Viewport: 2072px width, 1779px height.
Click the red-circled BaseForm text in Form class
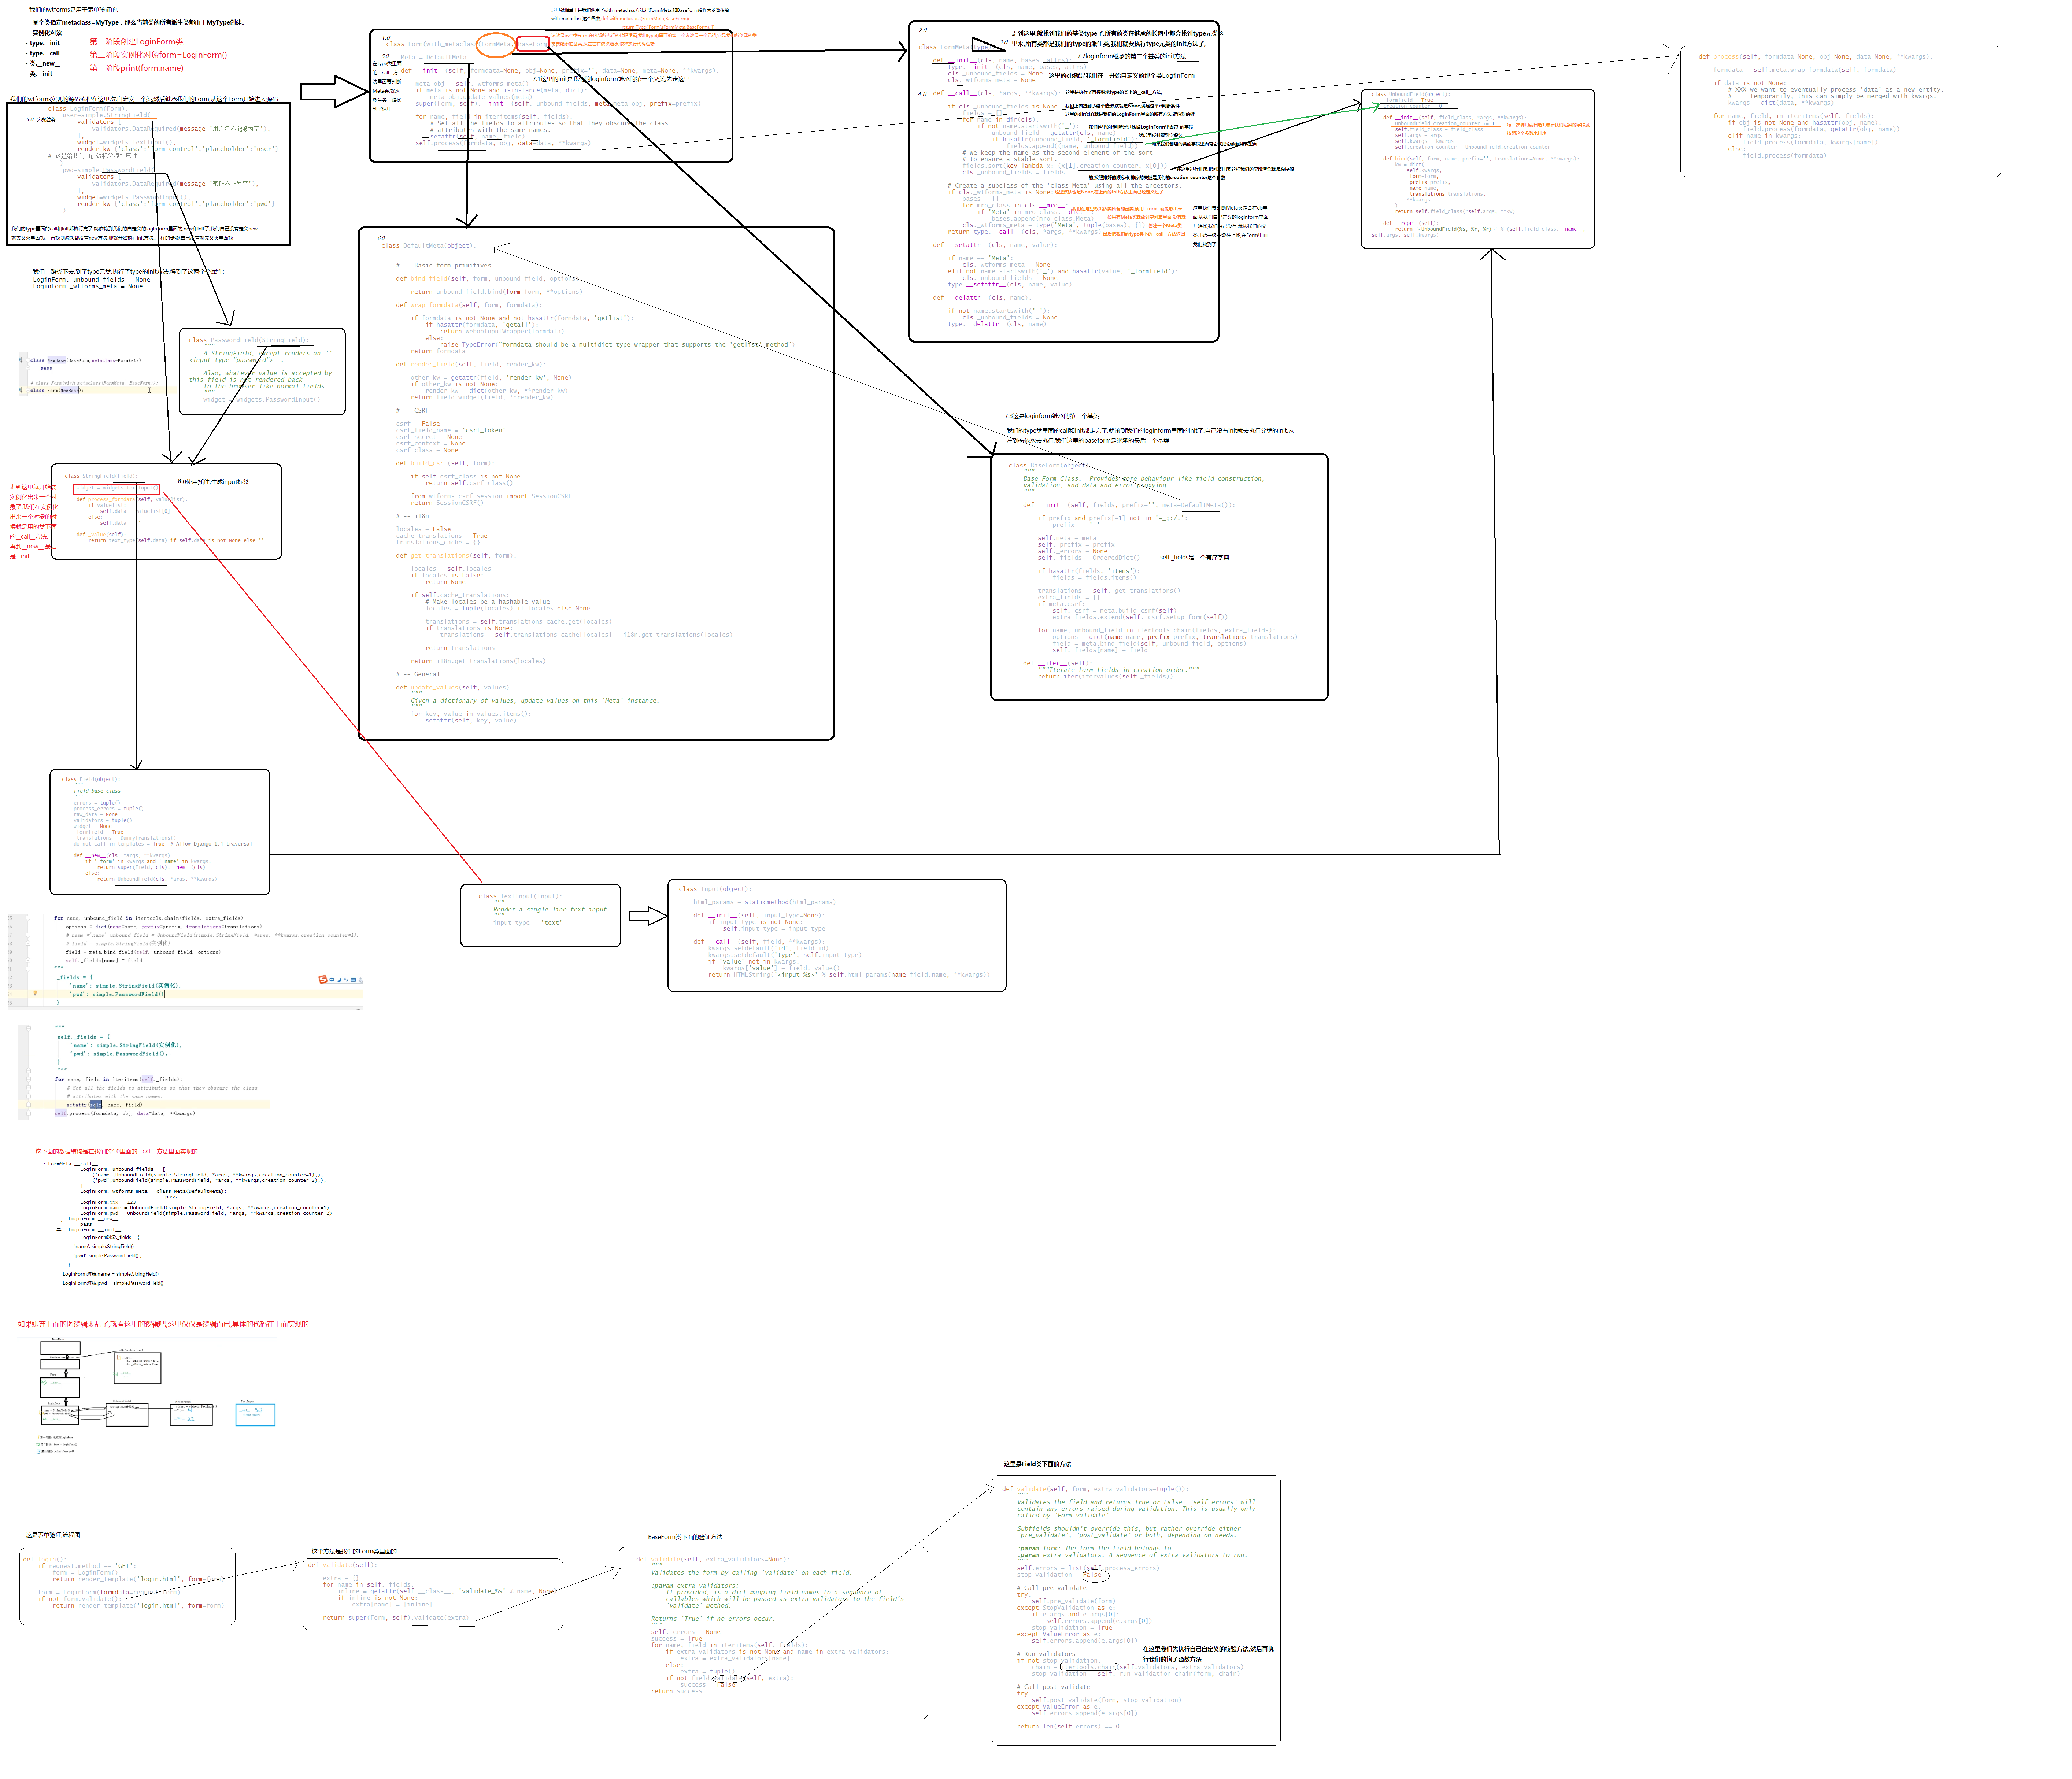point(533,44)
